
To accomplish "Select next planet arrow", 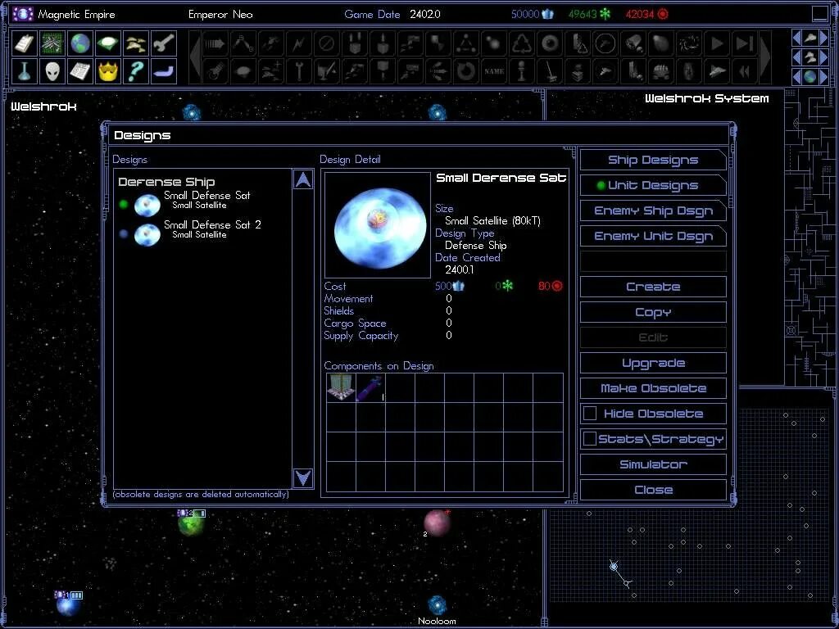I will [x=824, y=77].
